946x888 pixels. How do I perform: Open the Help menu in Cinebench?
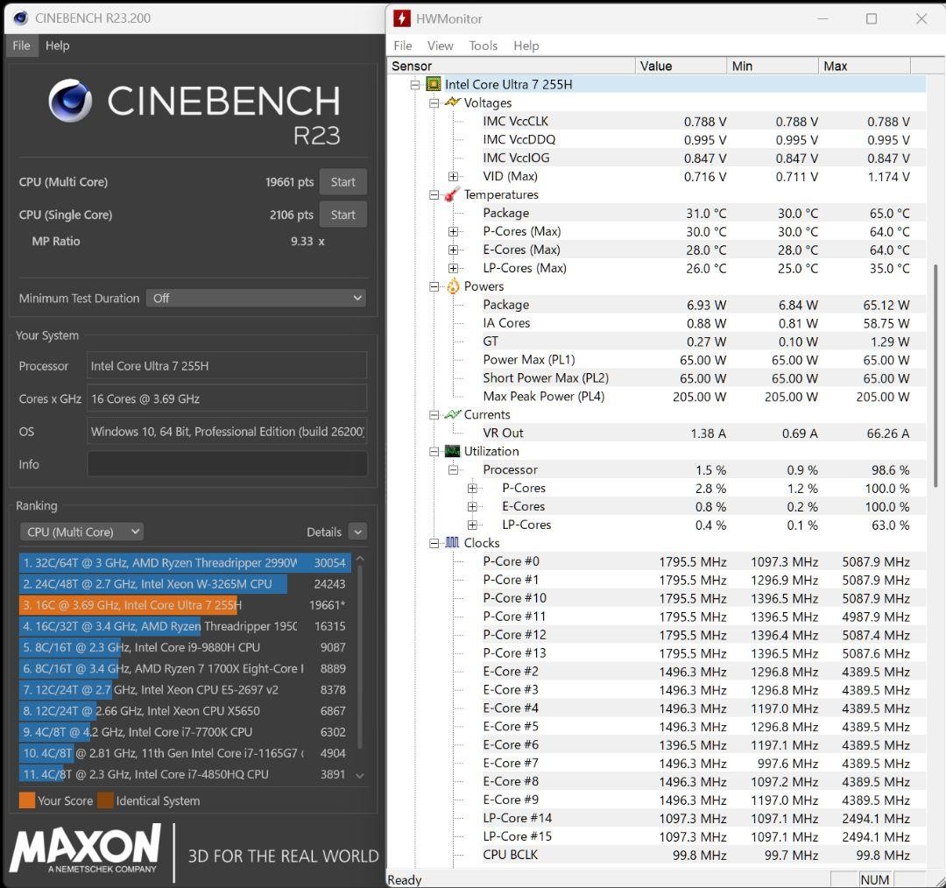pyautogui.click(x=57, y=46)
